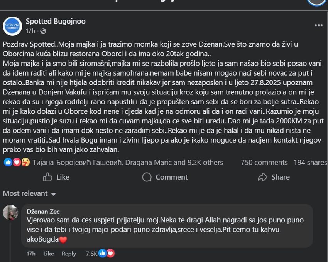Image resolution: width=328 pixels, height=262 pixels.
Task: Click the 17h post timestamp
Action: [30, 30]
